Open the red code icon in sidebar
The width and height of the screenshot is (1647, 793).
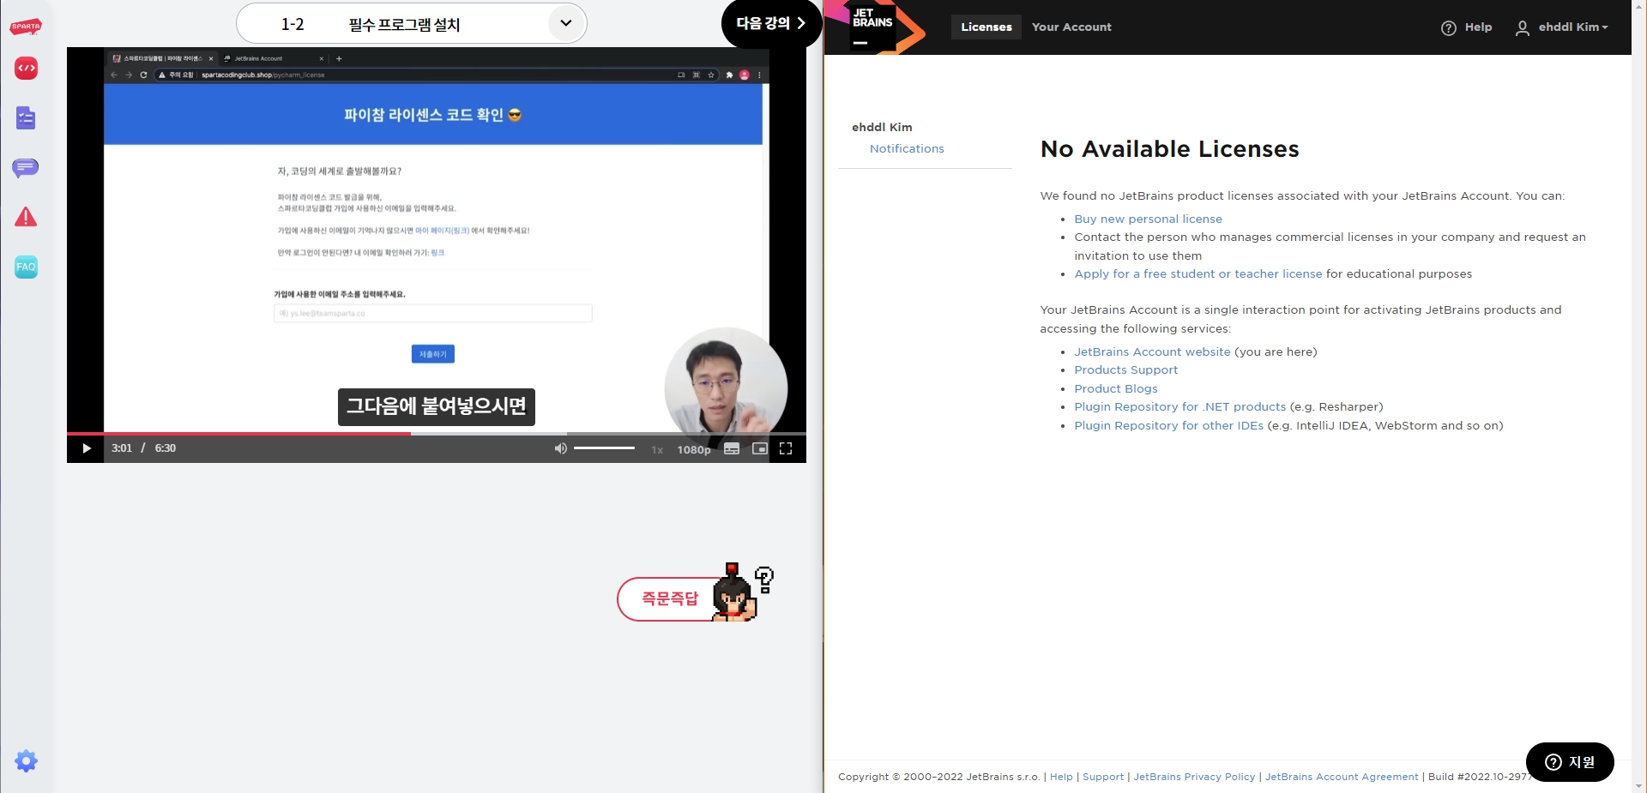coord(26,68)
